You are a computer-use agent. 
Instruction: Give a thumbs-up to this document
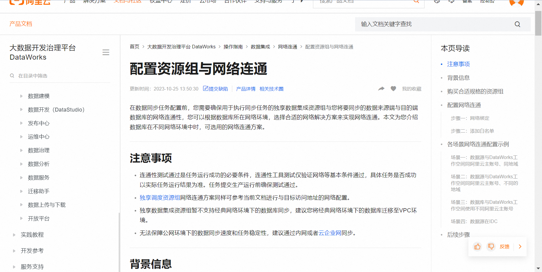point(477,246)
